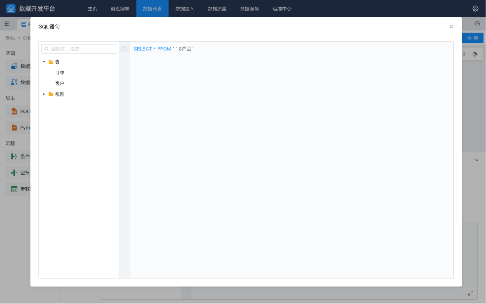Open the 数据质量 nav tab
The image size is (486, 304).
[x=217, y=8]
